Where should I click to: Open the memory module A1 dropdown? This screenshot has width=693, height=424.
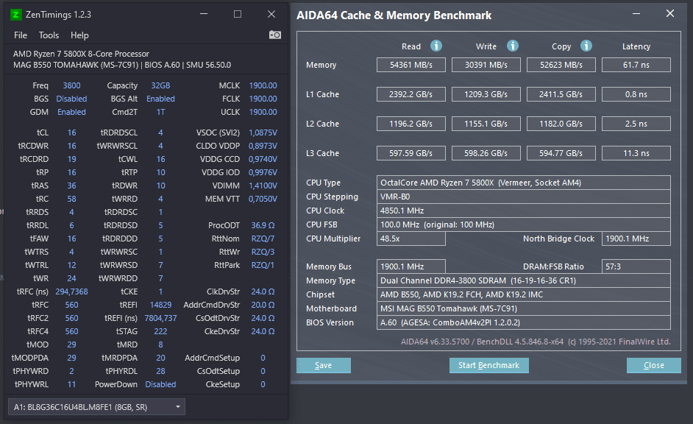tap(96, 407)
